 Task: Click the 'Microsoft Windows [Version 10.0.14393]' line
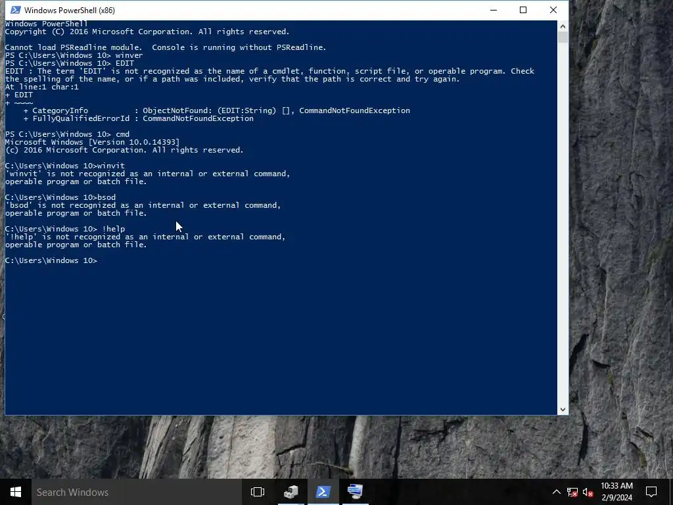[x=92, y=142]
